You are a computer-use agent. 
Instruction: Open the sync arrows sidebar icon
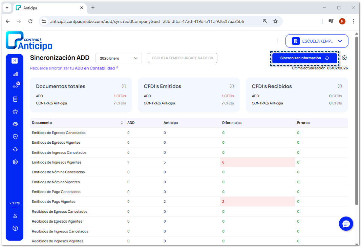pos(15,149)
